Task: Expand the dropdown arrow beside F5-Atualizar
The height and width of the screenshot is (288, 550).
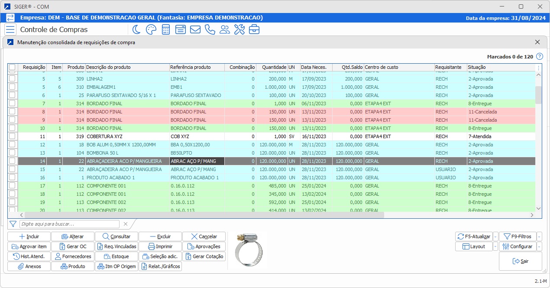Action: coord(495,236)
